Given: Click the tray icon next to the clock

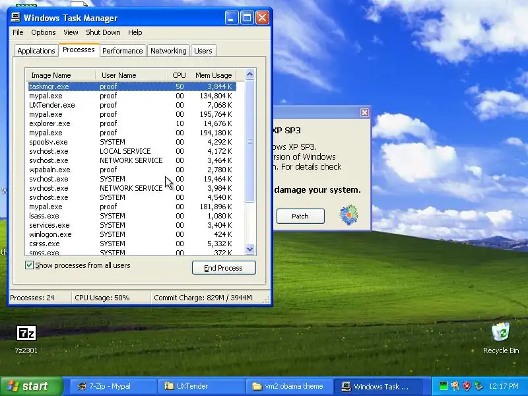Looking at the screenshot, I should pyautogui.click(x=478, y=386).
